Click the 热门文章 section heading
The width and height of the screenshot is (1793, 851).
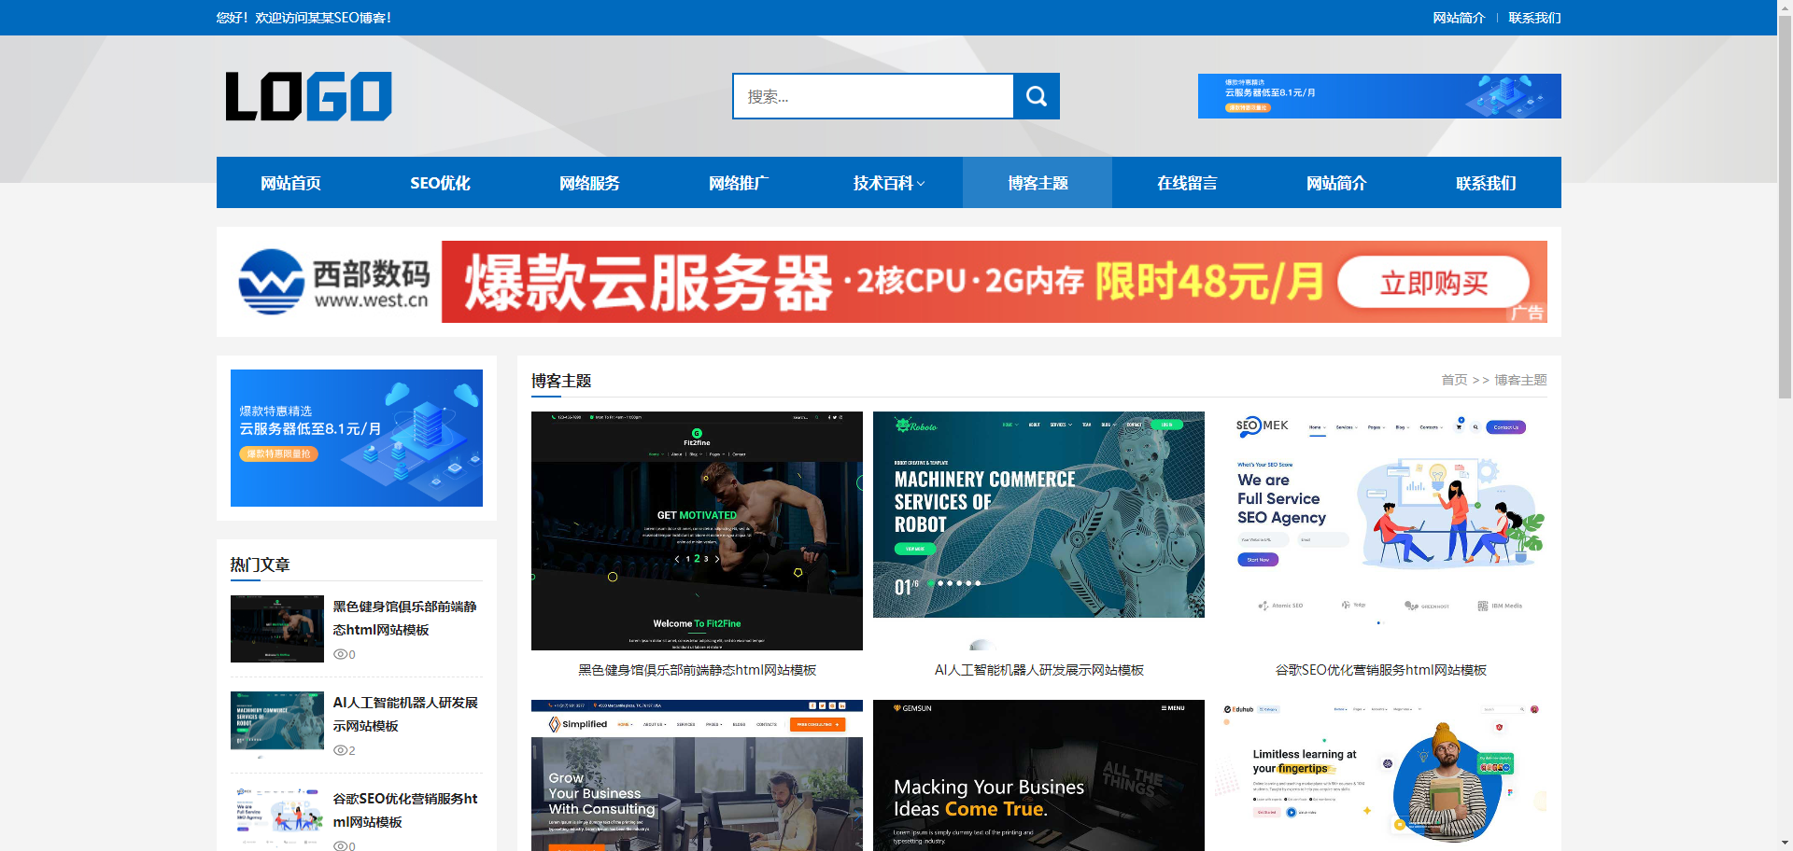pyautogui.click(x=260, y=565)
